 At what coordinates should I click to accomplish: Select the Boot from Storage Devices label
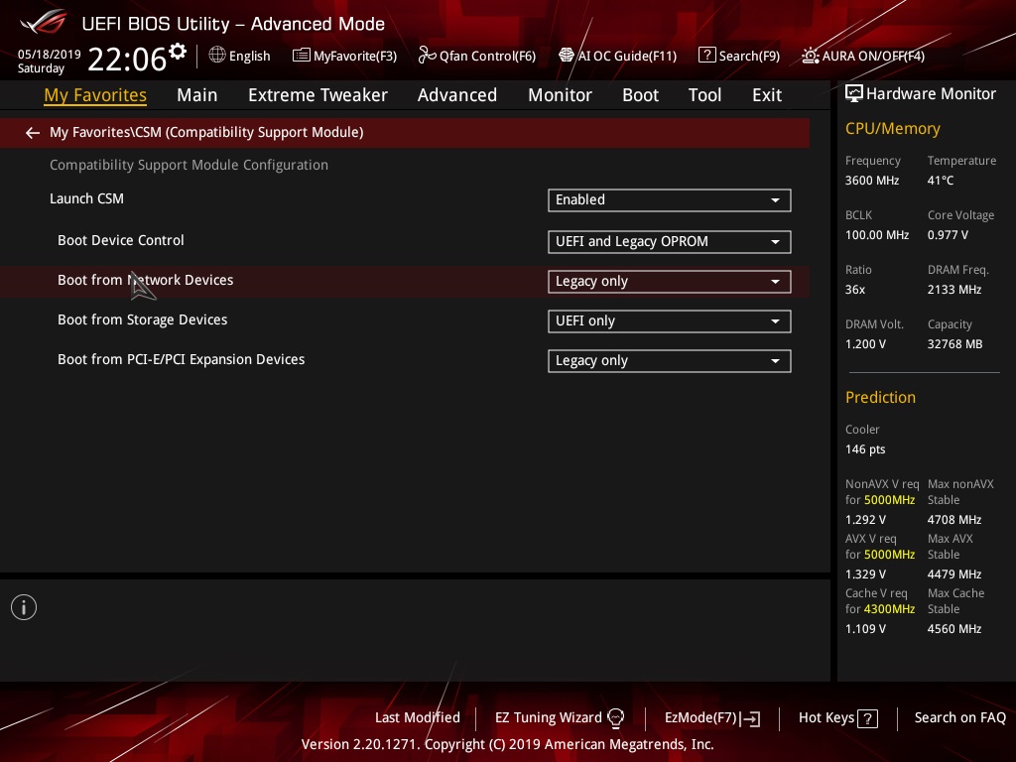coord(143,319)
